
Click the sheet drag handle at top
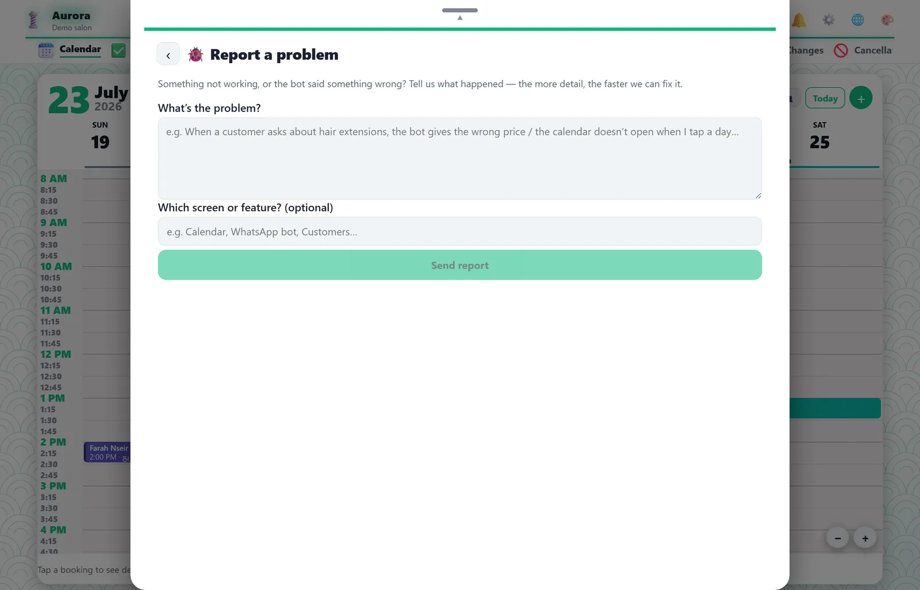(460, 10)
